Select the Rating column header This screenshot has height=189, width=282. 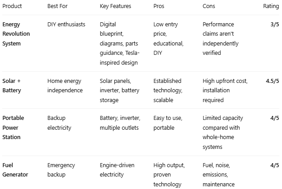point(271,6)
